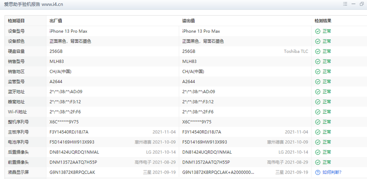
Task: Click the 检测项目 column header
Action: coord(16,21)
